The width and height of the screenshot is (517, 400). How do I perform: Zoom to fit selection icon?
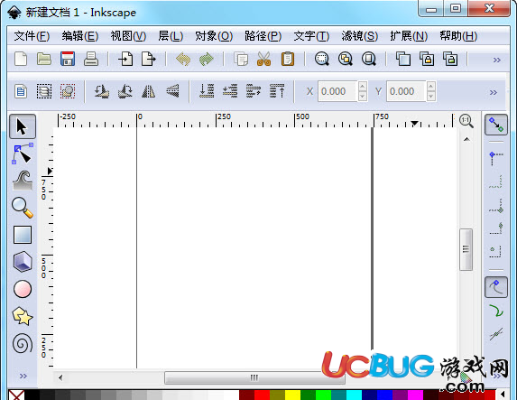coord(322,59)
